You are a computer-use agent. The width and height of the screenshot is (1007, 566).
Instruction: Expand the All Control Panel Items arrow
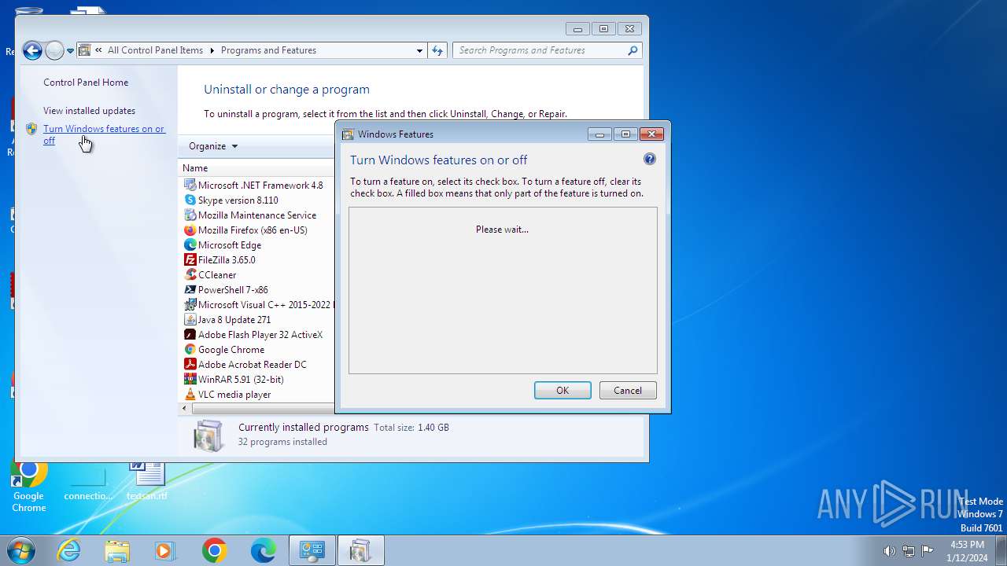[212, 50]
